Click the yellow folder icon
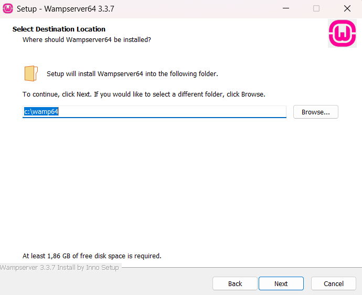Image resolution: width=362 pixels, height=295 pixels. [31, 73]
